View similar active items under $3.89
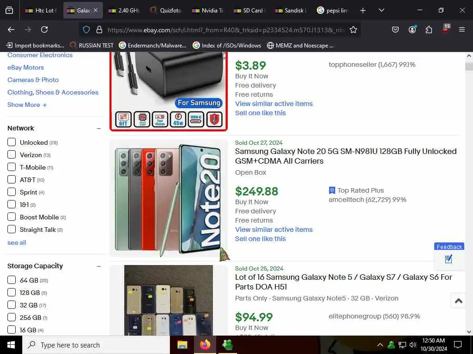The image size is (473, 354). [274, 104]
